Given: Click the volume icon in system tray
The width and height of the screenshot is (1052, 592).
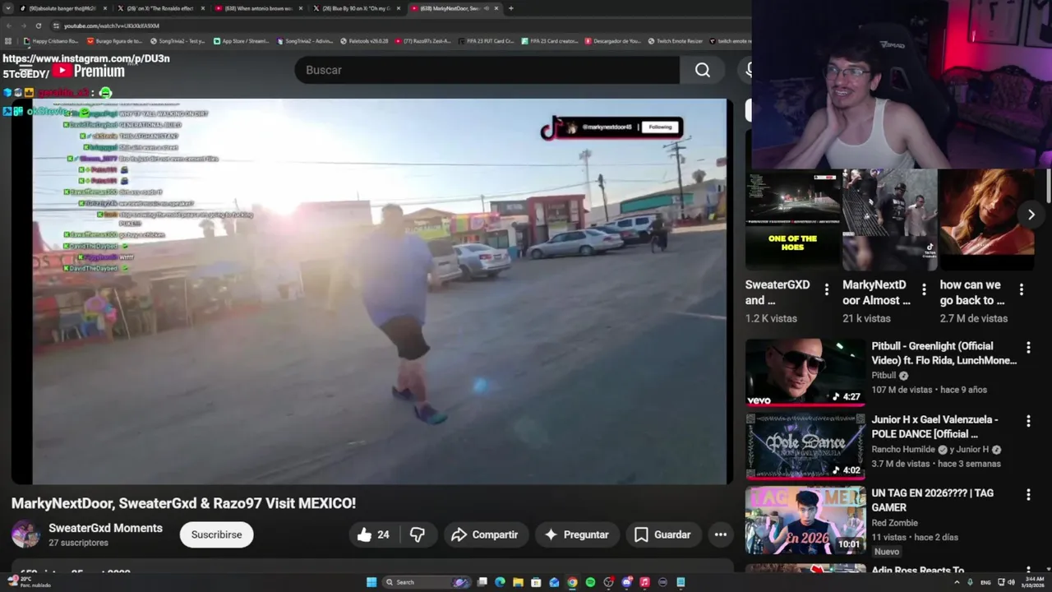Looking at the screenshot, I should tap(1011, 582).
